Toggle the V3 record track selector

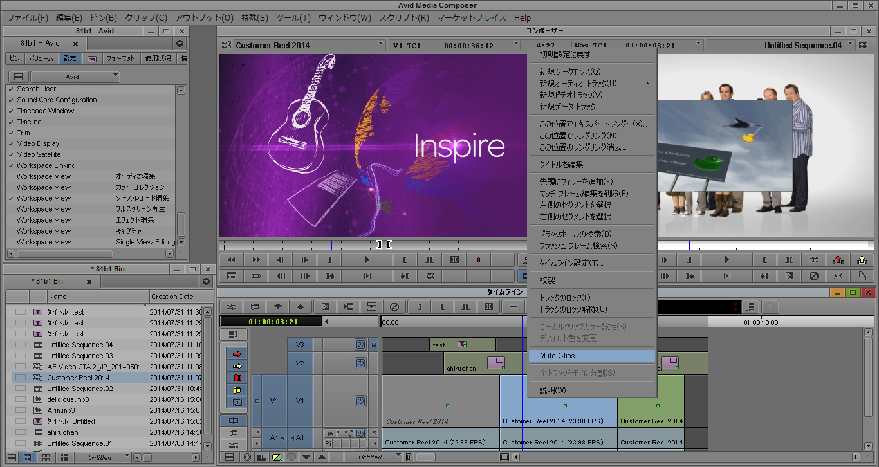(300, 345)
